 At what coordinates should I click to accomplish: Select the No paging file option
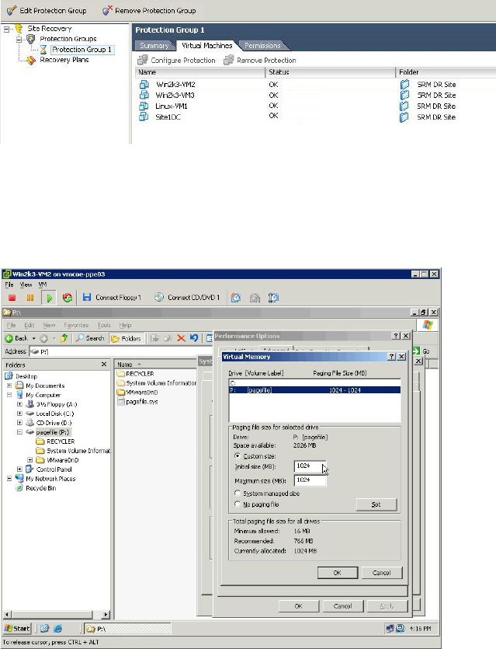point(237,504)
